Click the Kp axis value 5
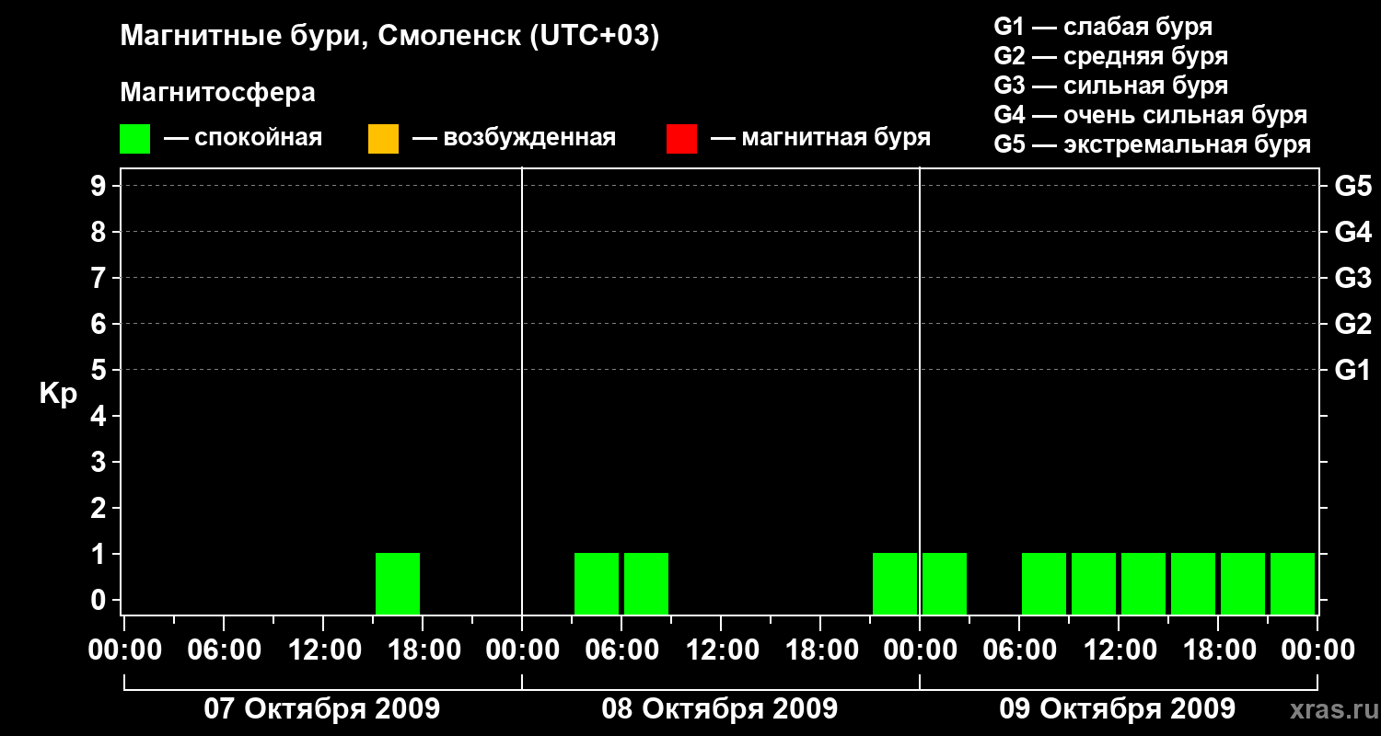The height and width of the screenshot is (736, 1381). tap(99, 370)
